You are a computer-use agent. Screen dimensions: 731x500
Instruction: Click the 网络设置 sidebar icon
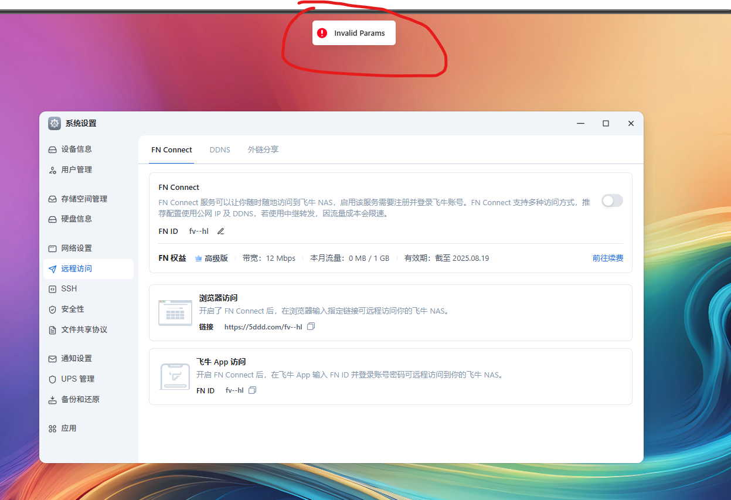(52, 249)
